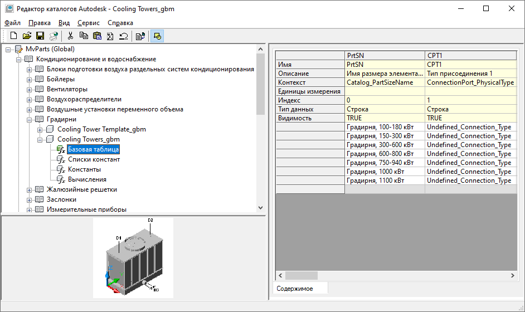Click book icon next to Градирни

39,119
